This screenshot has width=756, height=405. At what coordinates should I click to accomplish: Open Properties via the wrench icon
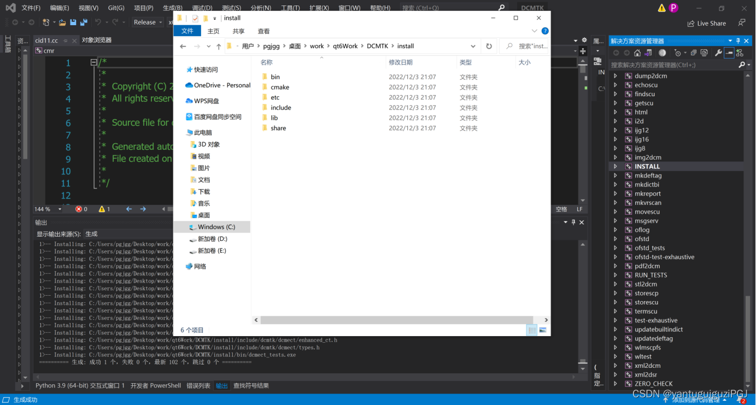point(719,52)
